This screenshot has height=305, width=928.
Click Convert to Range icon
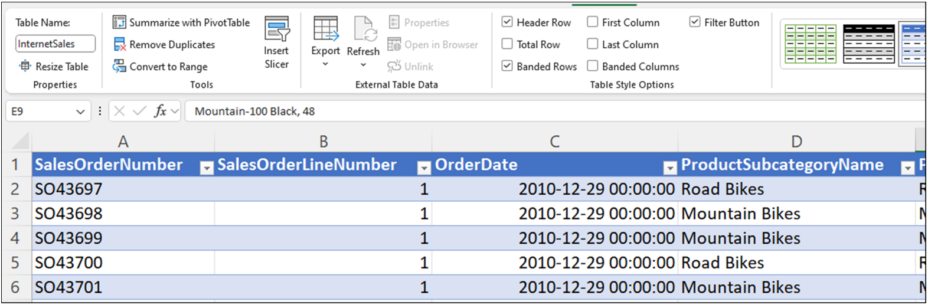click(119, 67)
